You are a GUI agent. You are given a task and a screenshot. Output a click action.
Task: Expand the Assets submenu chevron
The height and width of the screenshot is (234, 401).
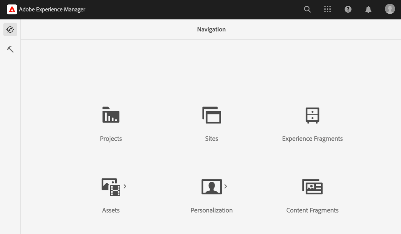(x=125, y=187)
